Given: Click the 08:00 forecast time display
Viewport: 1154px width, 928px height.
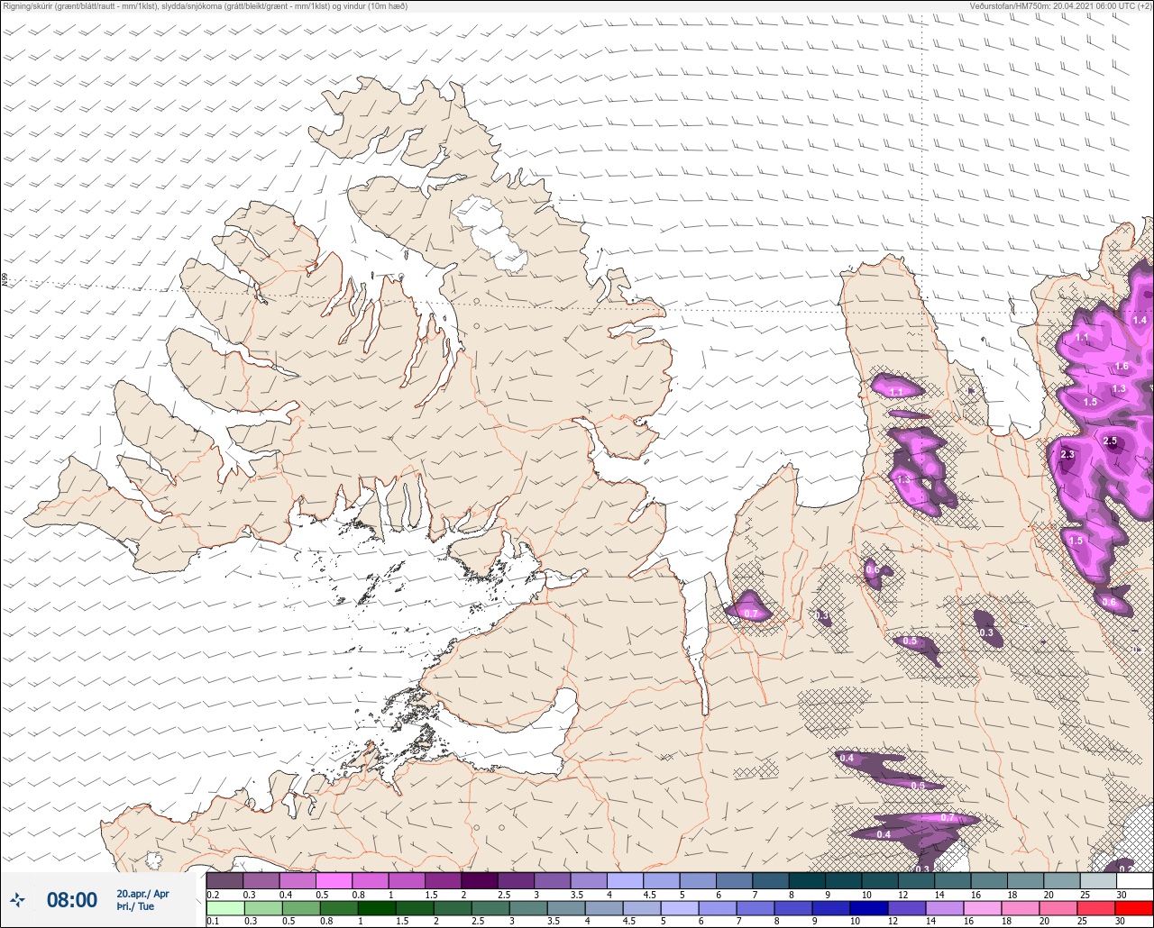Looking at the screenshot, I should click(72, 899).
